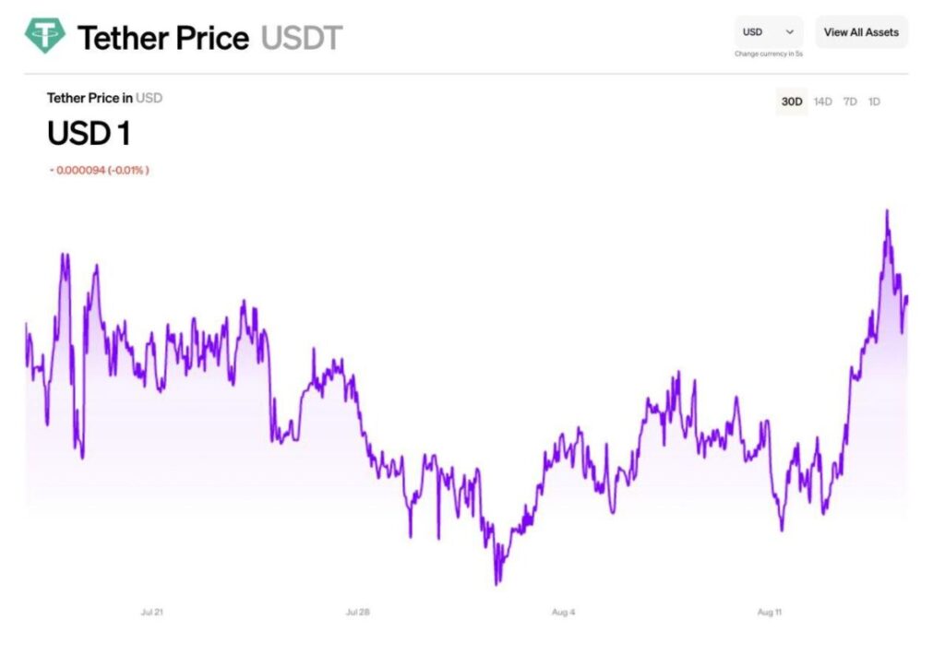Switch chart to the 14D range

[822, 101]
